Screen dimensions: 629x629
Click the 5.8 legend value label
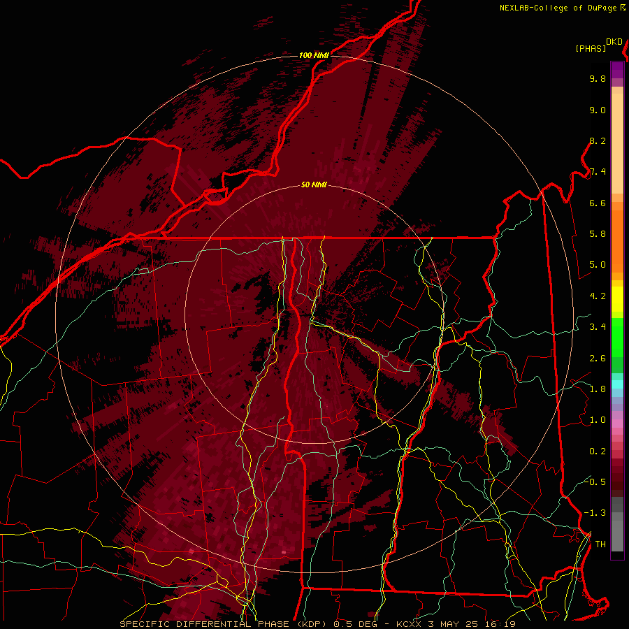pyautogui.click(x=598, y=234)
